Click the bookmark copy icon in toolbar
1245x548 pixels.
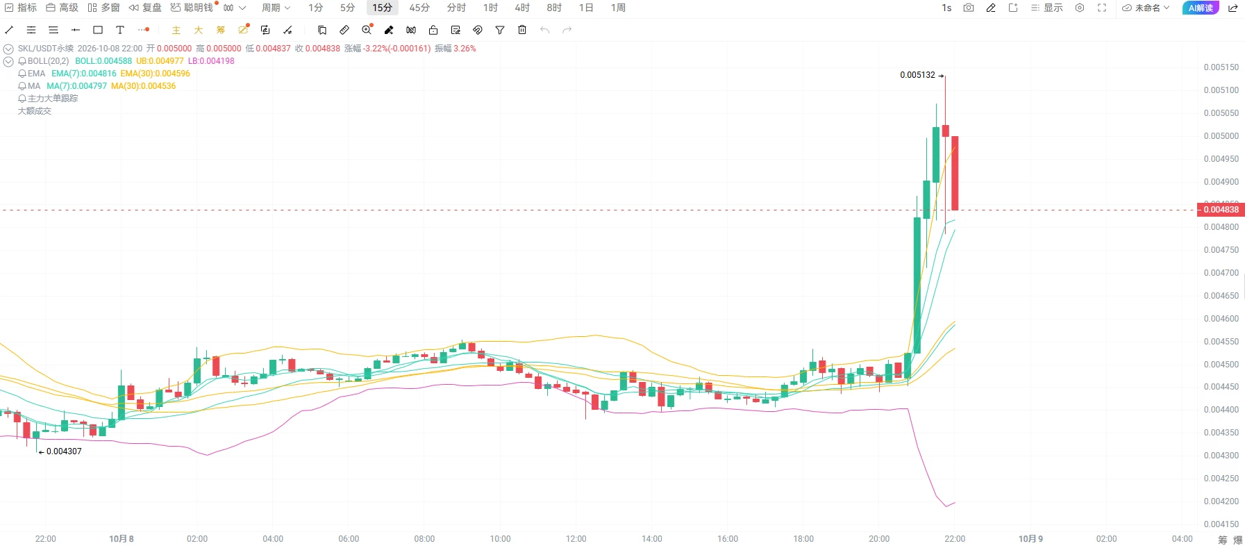click(322, 30)
